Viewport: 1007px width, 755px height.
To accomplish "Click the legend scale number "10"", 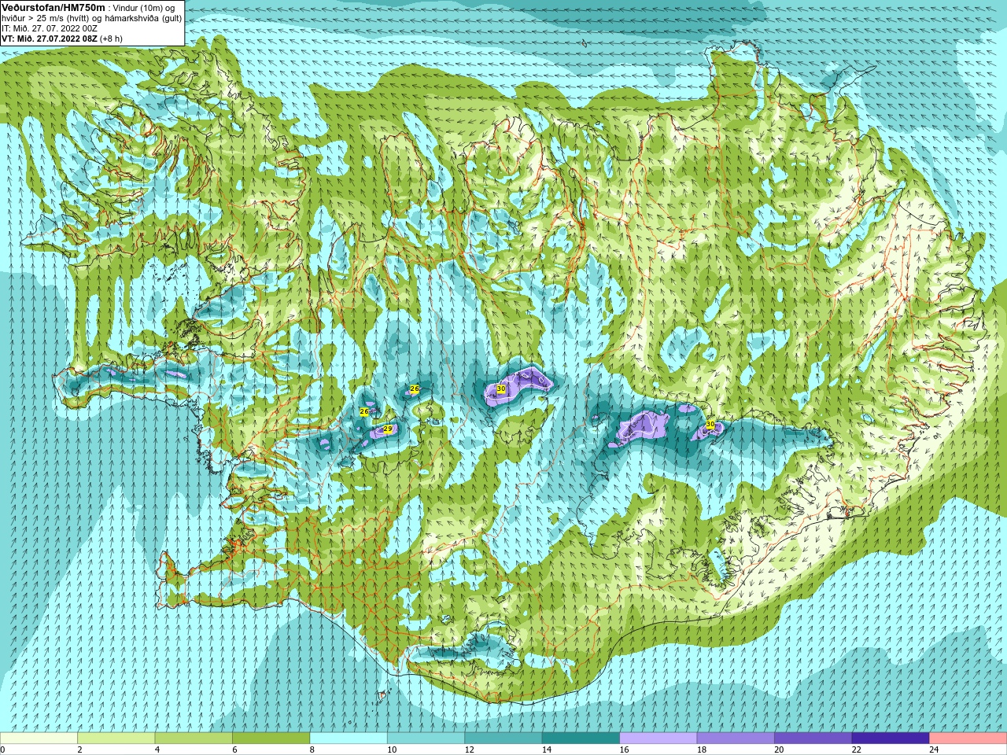I will pyautogui.click(x=391, y=749).
